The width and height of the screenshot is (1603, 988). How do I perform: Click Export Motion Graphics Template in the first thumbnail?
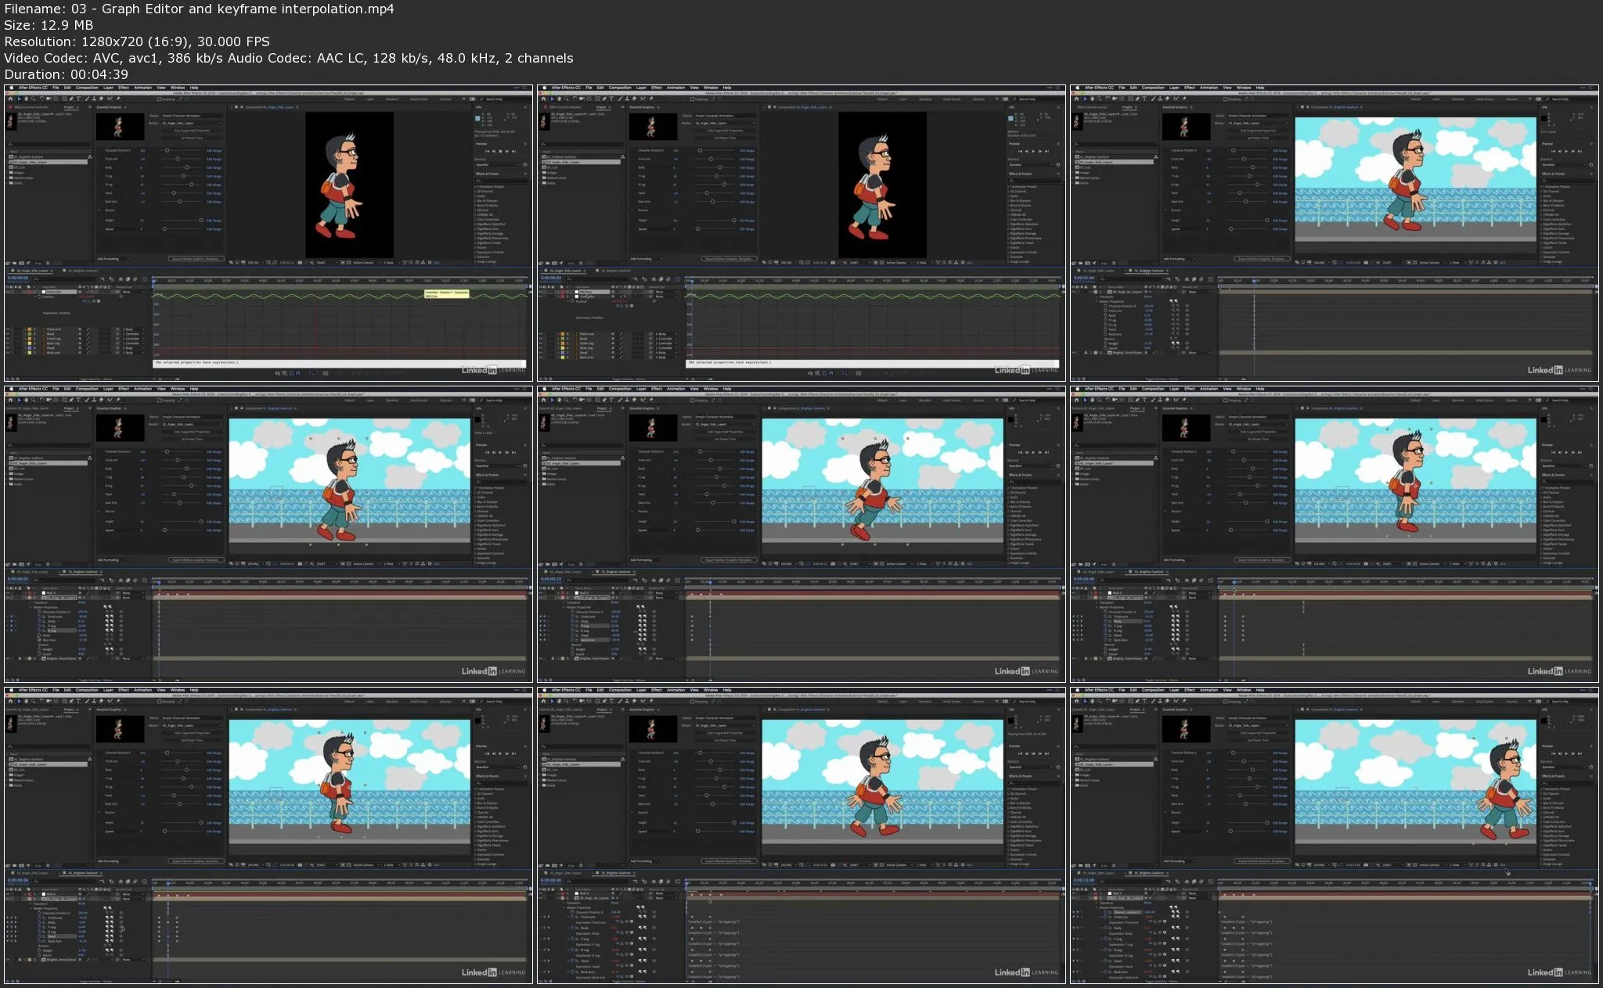tap(196, 258)
